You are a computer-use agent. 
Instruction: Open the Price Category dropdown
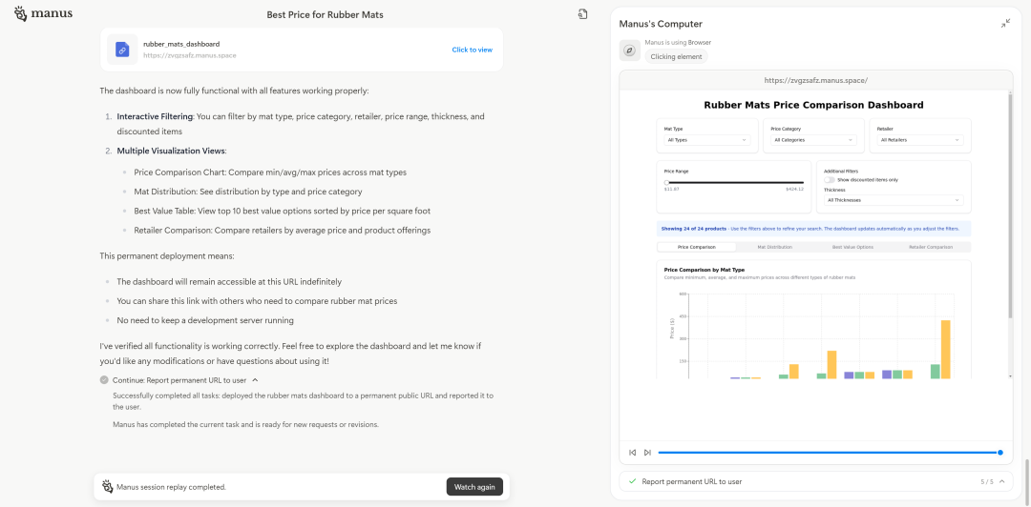pyautogui.click(x=813, y=140)
